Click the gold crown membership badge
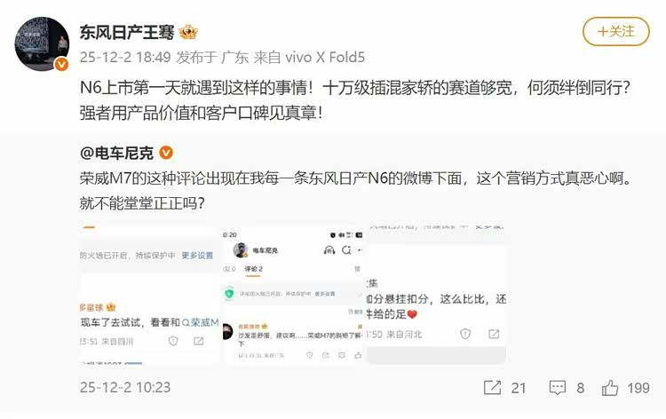666x419 pixels. [188, 32]
